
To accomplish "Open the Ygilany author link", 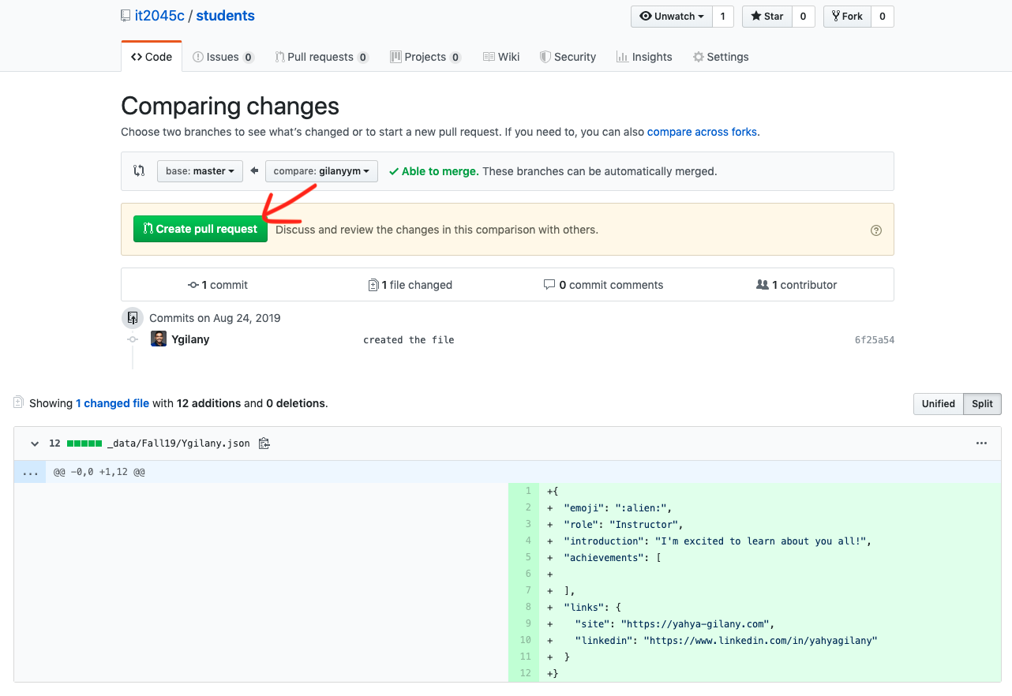I will (x=190, y=339).
